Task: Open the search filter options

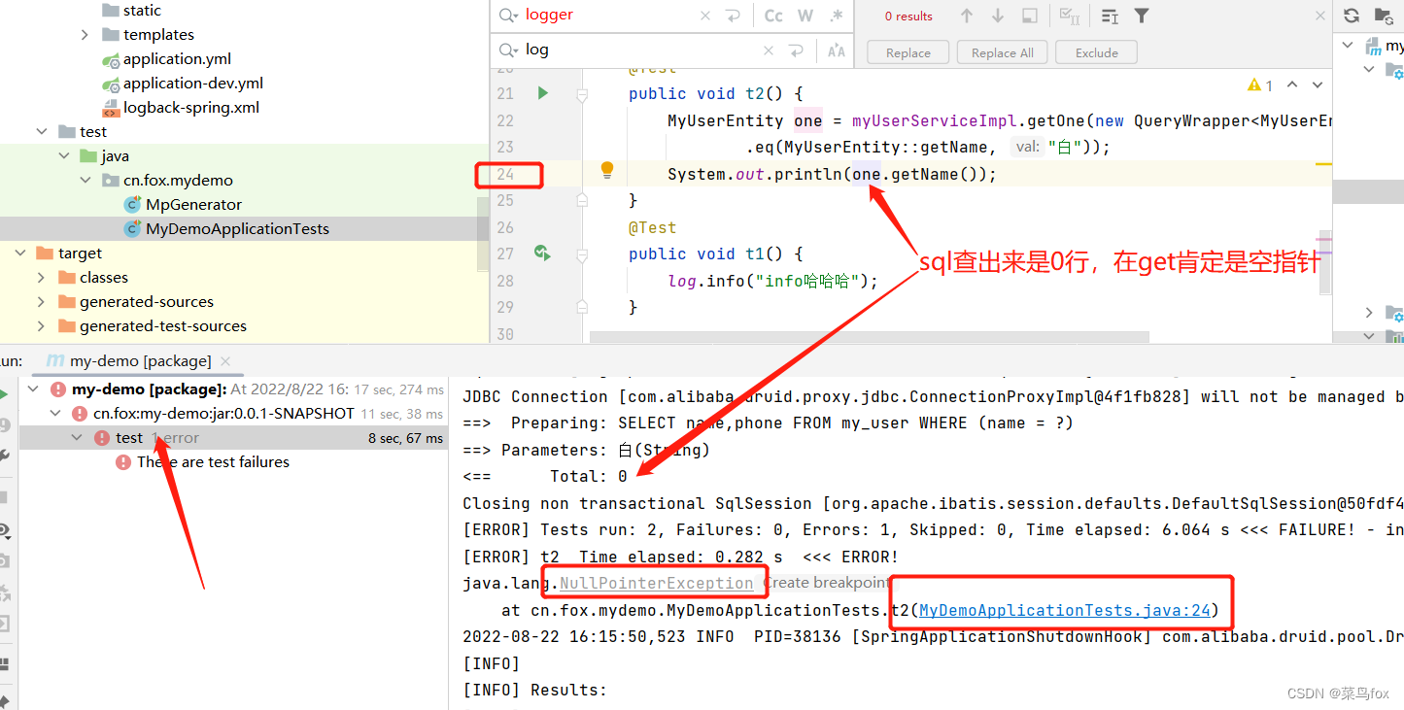Action: click(x=1142, y=16)
